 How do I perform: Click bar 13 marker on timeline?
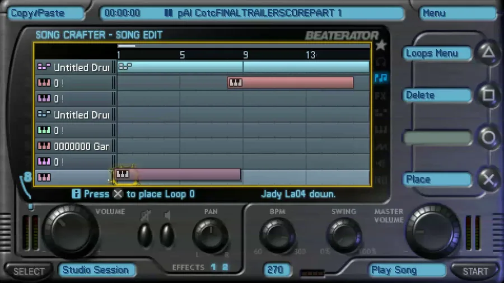tap(310, 55)
